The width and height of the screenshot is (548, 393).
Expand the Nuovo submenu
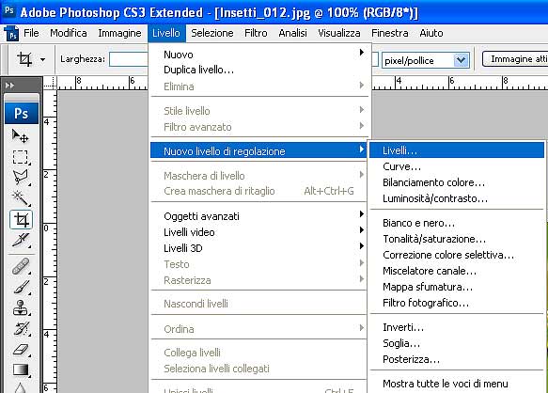pyautogui.click(x=258, y=55)
